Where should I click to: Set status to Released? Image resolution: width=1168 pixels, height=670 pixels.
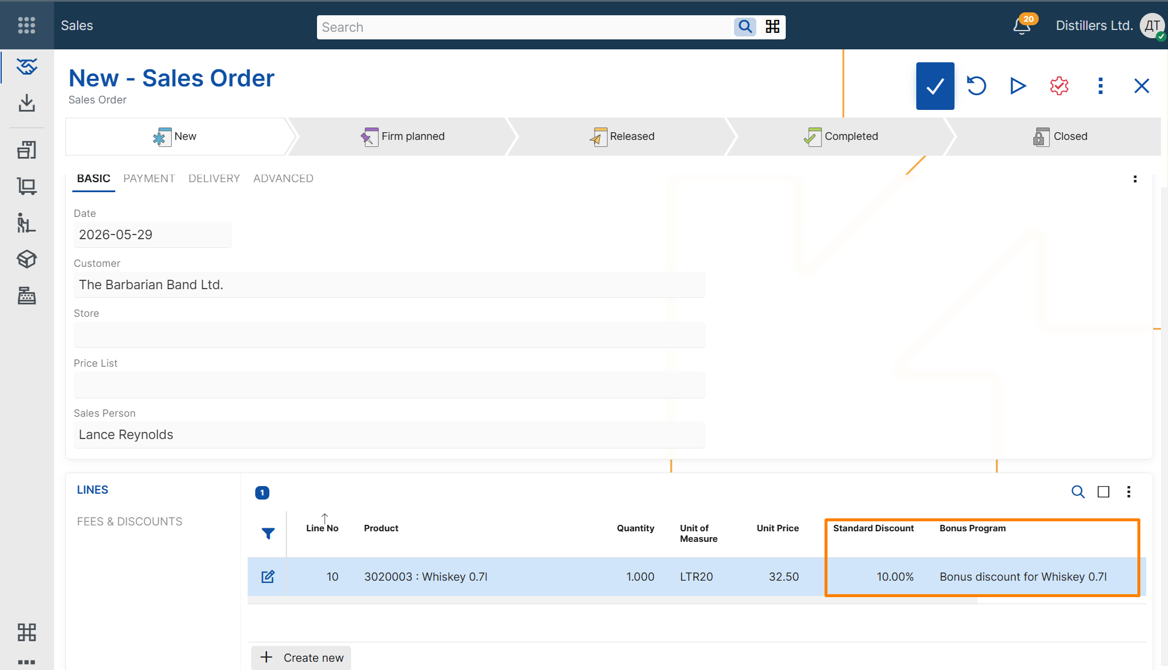tap(622, 136)
